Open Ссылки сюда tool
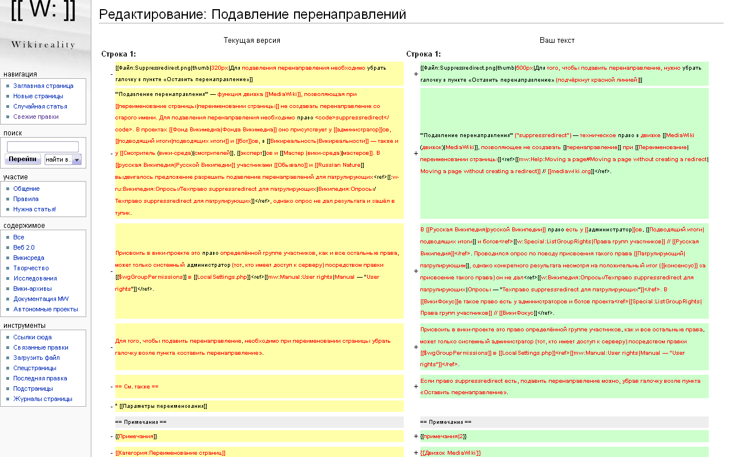The image size is (731, 457). click(x=33, y=337)
